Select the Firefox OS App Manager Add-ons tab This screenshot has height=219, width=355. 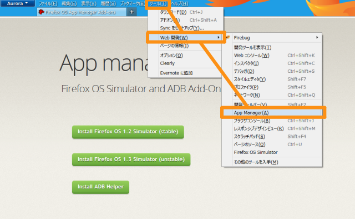pyautogui.click(x=82, y=12)
